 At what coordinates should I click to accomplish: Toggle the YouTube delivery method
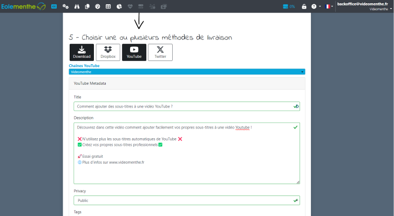tap(134, 52)
